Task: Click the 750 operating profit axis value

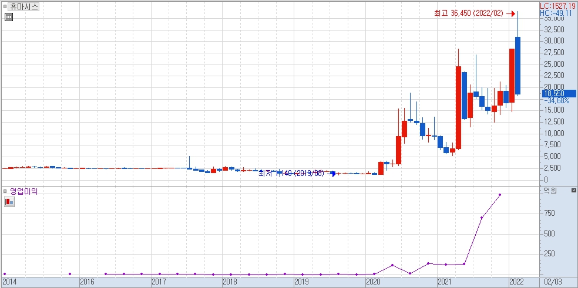Action: coord(550,214)
